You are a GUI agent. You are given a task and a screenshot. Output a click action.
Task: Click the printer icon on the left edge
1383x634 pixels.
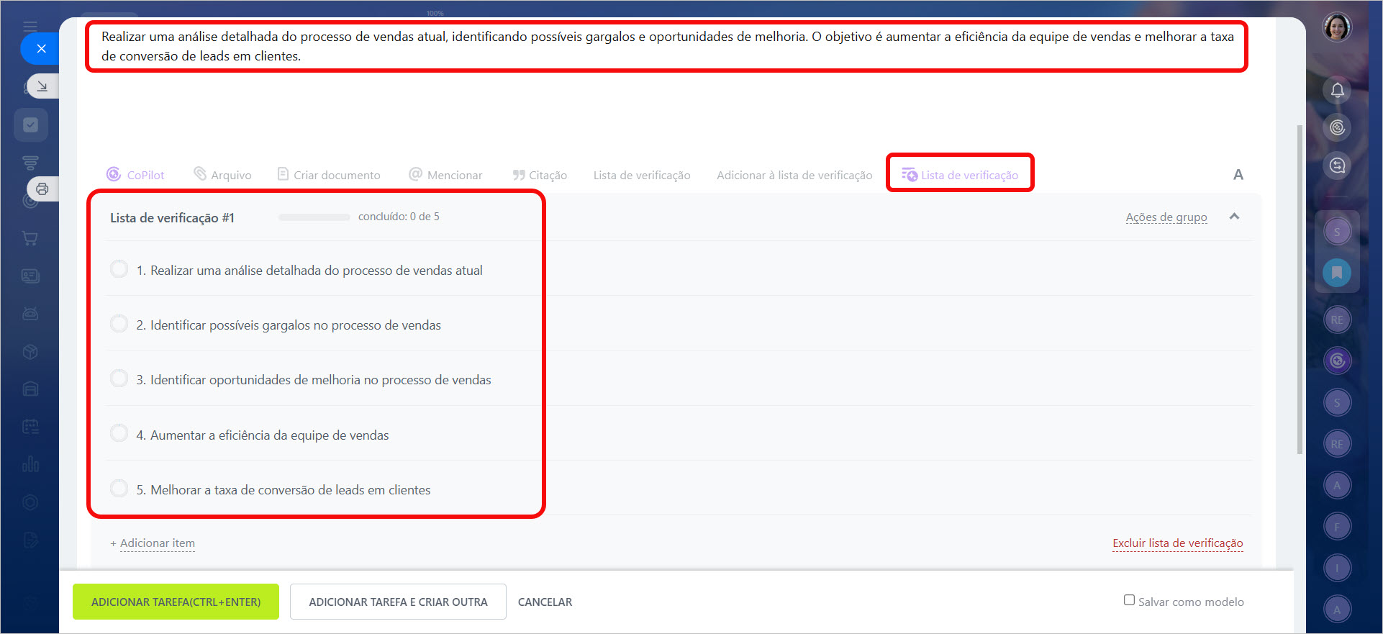pos(42,189)
